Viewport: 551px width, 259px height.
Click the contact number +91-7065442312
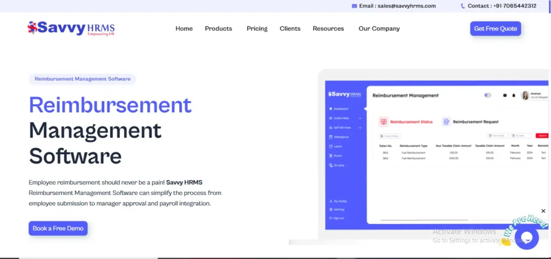(515, 6)
